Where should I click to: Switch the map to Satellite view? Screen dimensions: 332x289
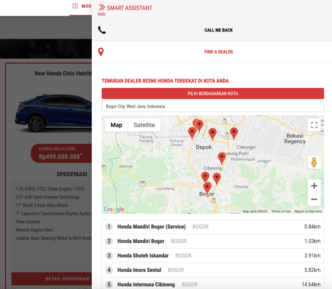(144, 125)
